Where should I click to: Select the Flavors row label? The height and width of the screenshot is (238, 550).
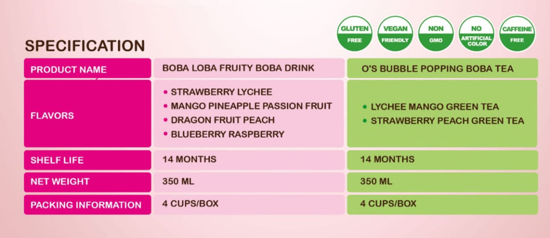click(52, 115)
